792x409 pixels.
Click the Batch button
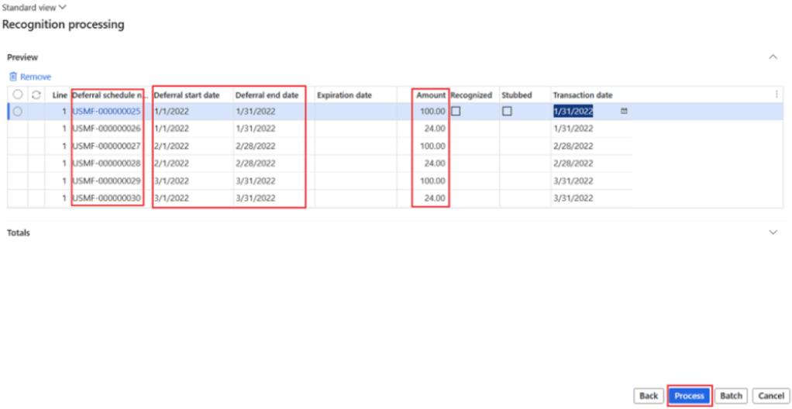[731, 396]
